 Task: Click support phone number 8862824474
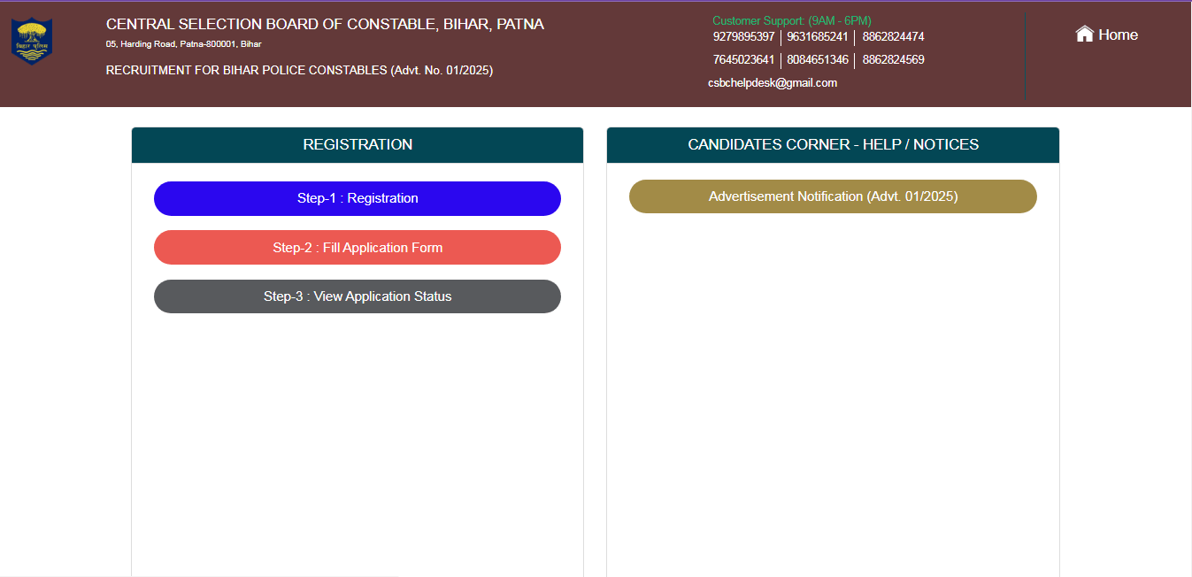[x=893, y=37]
